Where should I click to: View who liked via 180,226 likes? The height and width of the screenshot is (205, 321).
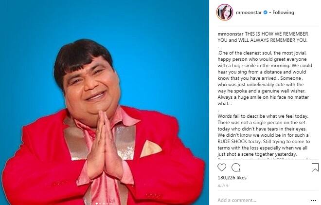tap(232, 178)
